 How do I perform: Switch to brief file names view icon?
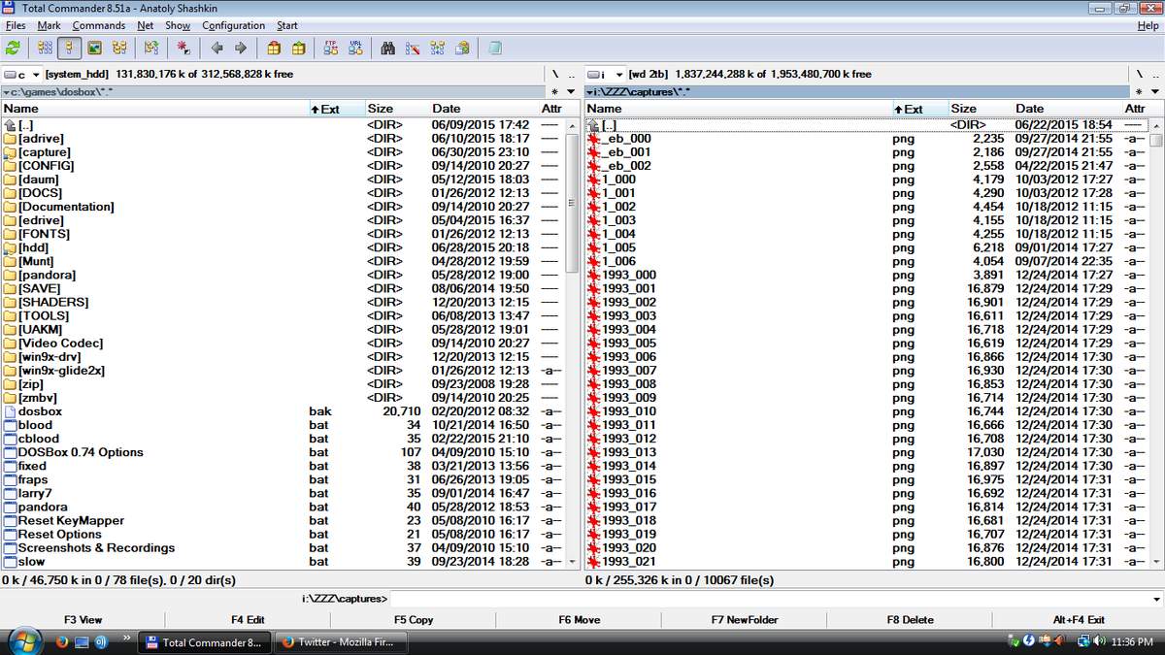45,48
